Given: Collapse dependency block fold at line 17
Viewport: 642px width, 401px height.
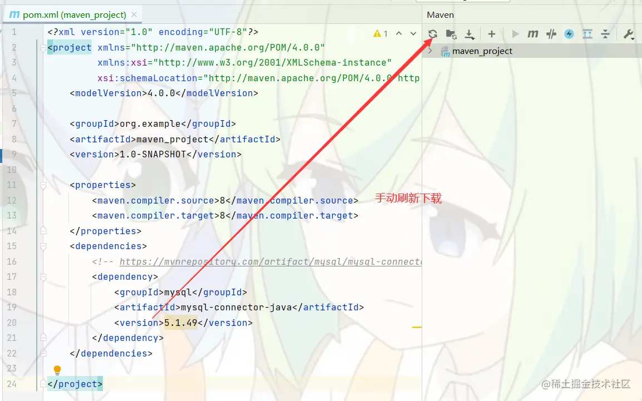Looking at the screenshot, I should coord(43,277).
